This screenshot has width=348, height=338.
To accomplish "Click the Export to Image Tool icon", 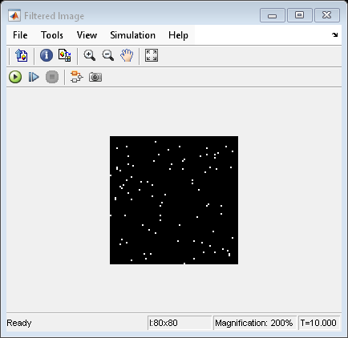I will (x=22, y=55).
